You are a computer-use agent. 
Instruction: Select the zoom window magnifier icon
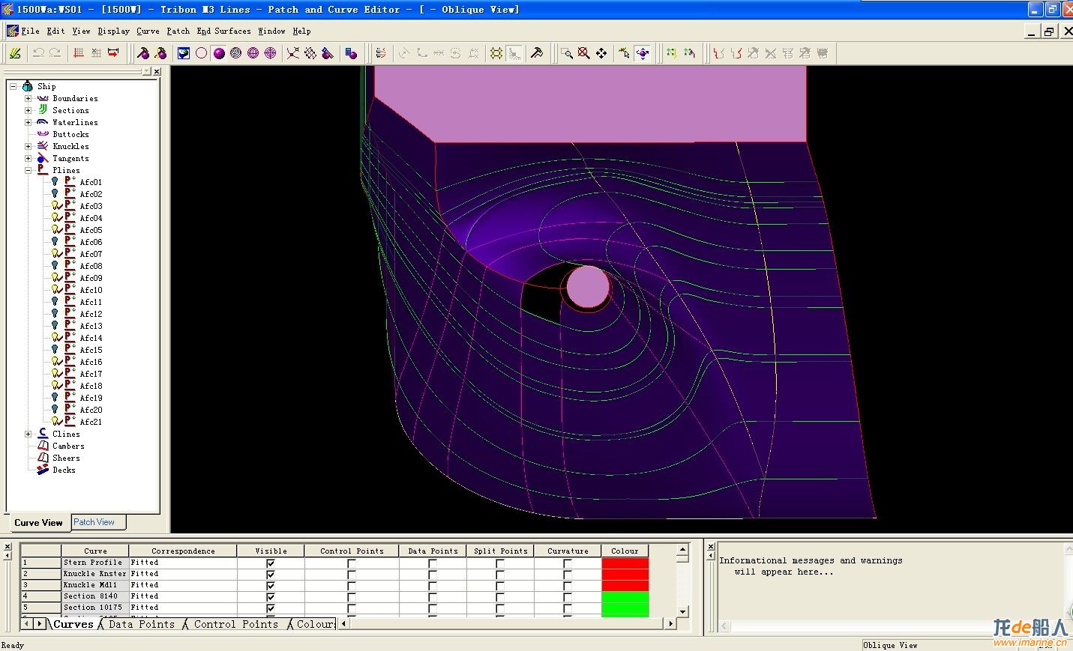pyautogui.click(x=567, y=53)
